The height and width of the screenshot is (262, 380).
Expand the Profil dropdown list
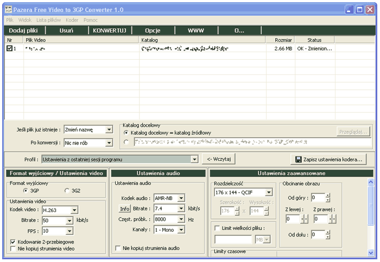coord(194,159)
